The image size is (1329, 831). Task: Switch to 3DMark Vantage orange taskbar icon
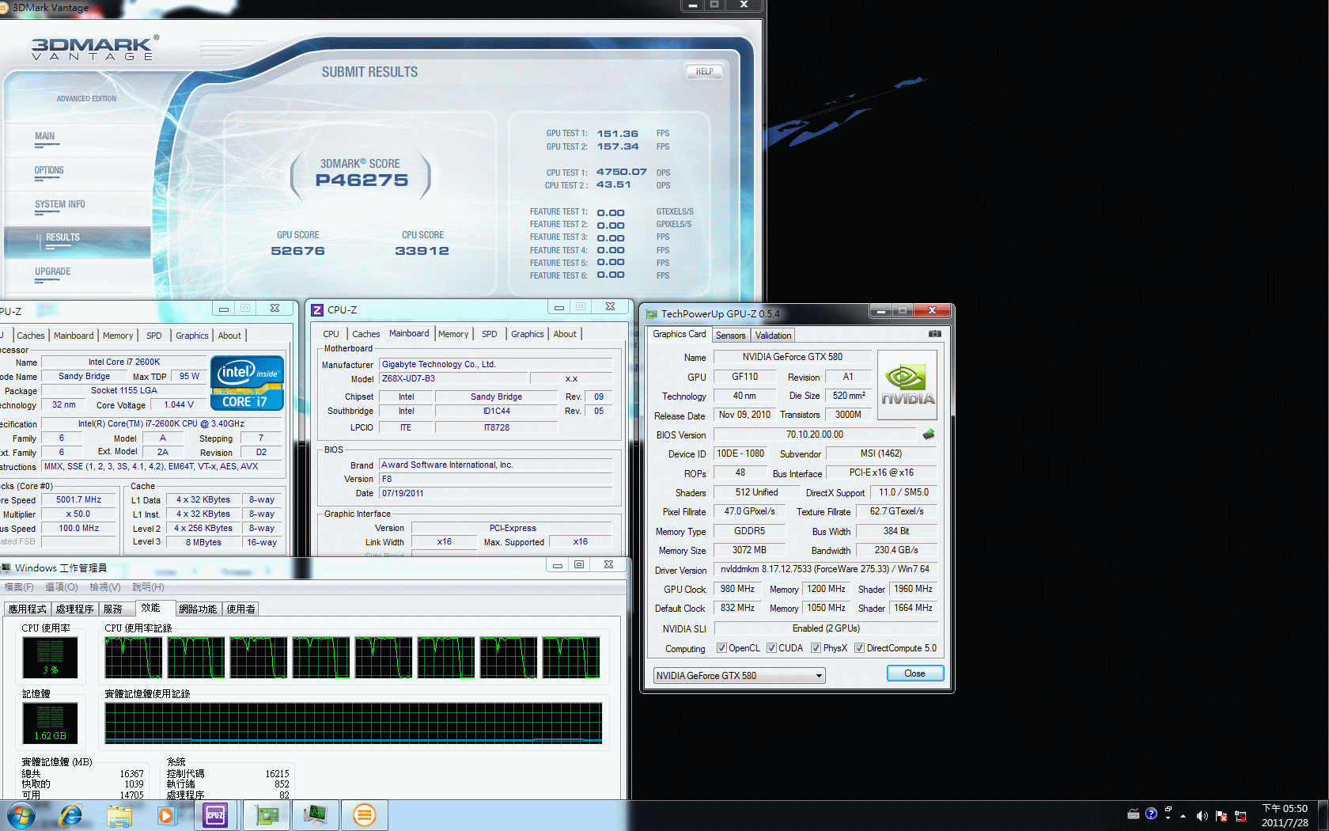(364, 815)
